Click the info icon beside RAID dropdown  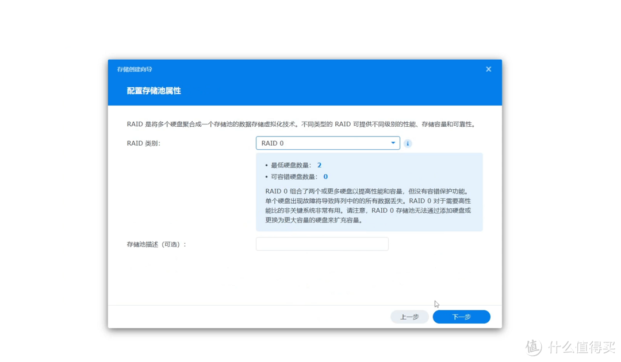[408, 143]
